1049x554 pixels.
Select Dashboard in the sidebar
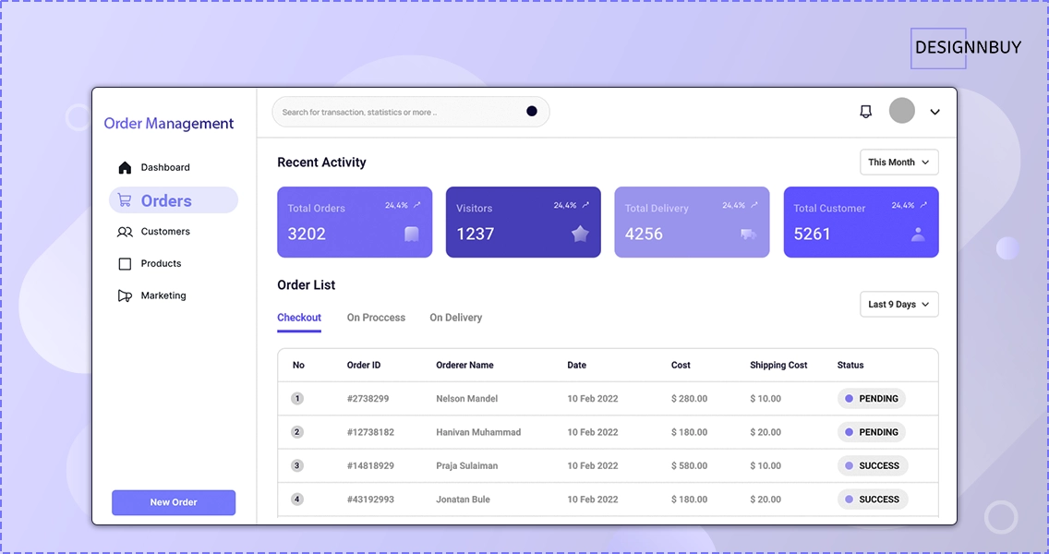click(165, 167)
